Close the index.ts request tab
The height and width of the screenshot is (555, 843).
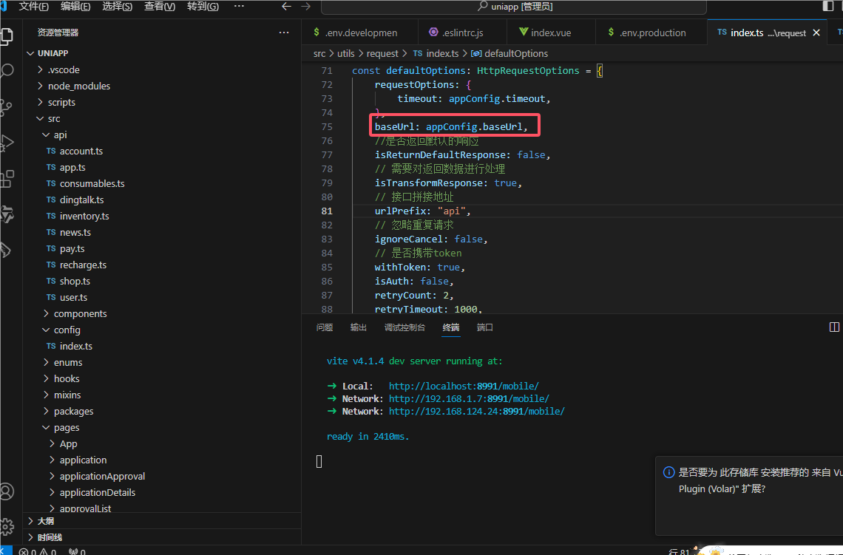pos(816,33)
